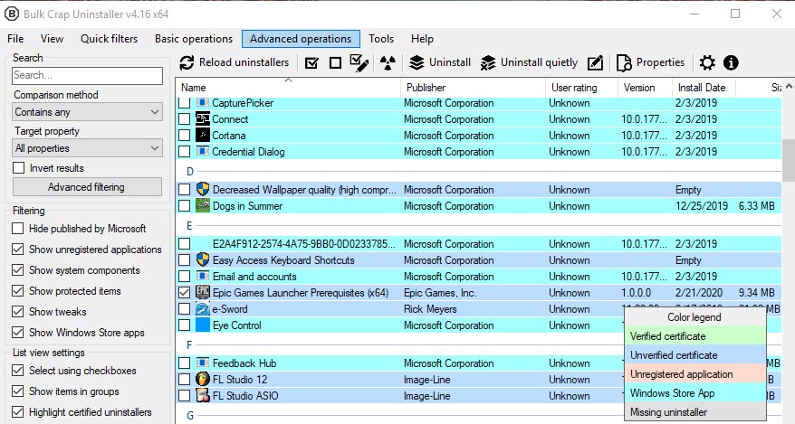
Task: Click the modify/edit pencil toolbar icon
Action: (x=595, y=62)
